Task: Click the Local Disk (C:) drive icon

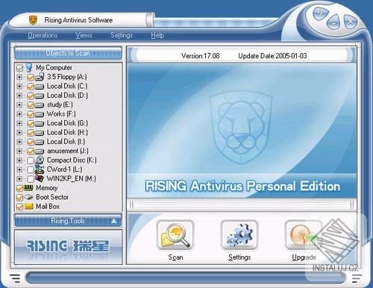Action: (x=40, y=87)
